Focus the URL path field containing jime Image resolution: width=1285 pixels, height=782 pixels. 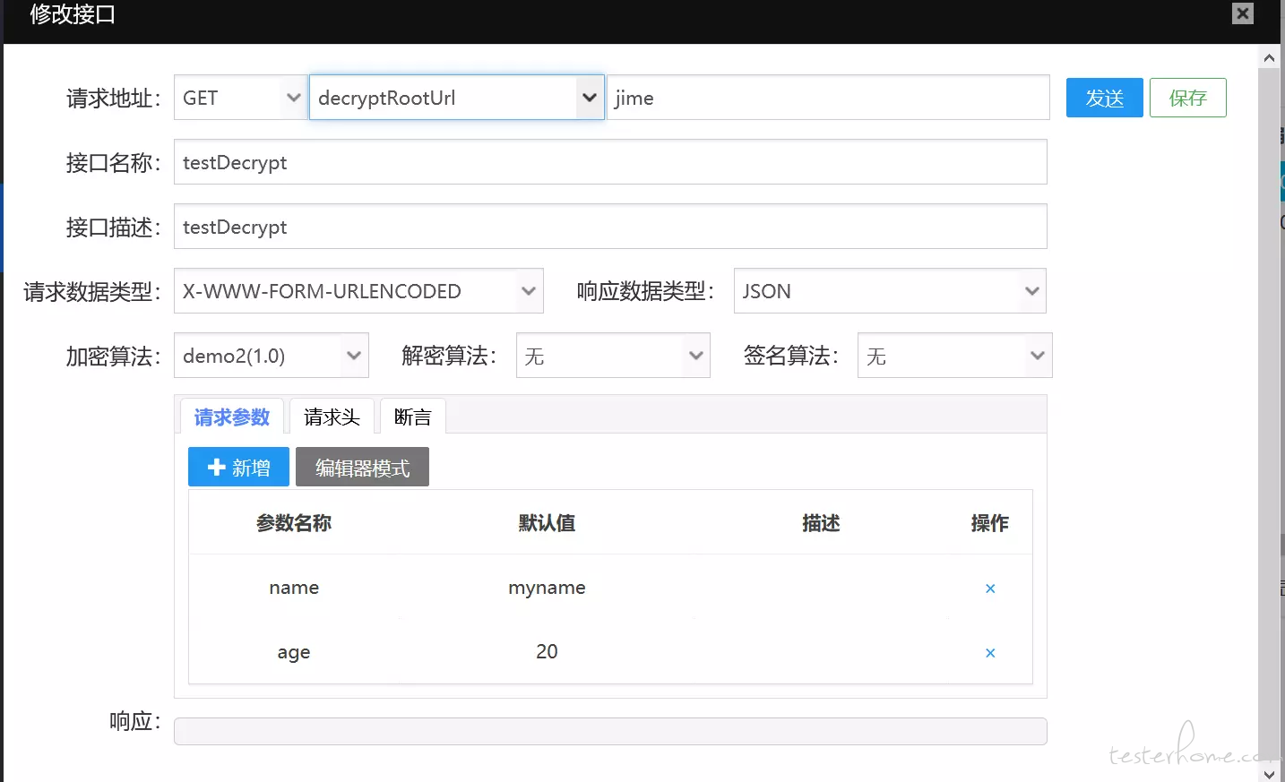pyautogui.click(x=828, y=98)
